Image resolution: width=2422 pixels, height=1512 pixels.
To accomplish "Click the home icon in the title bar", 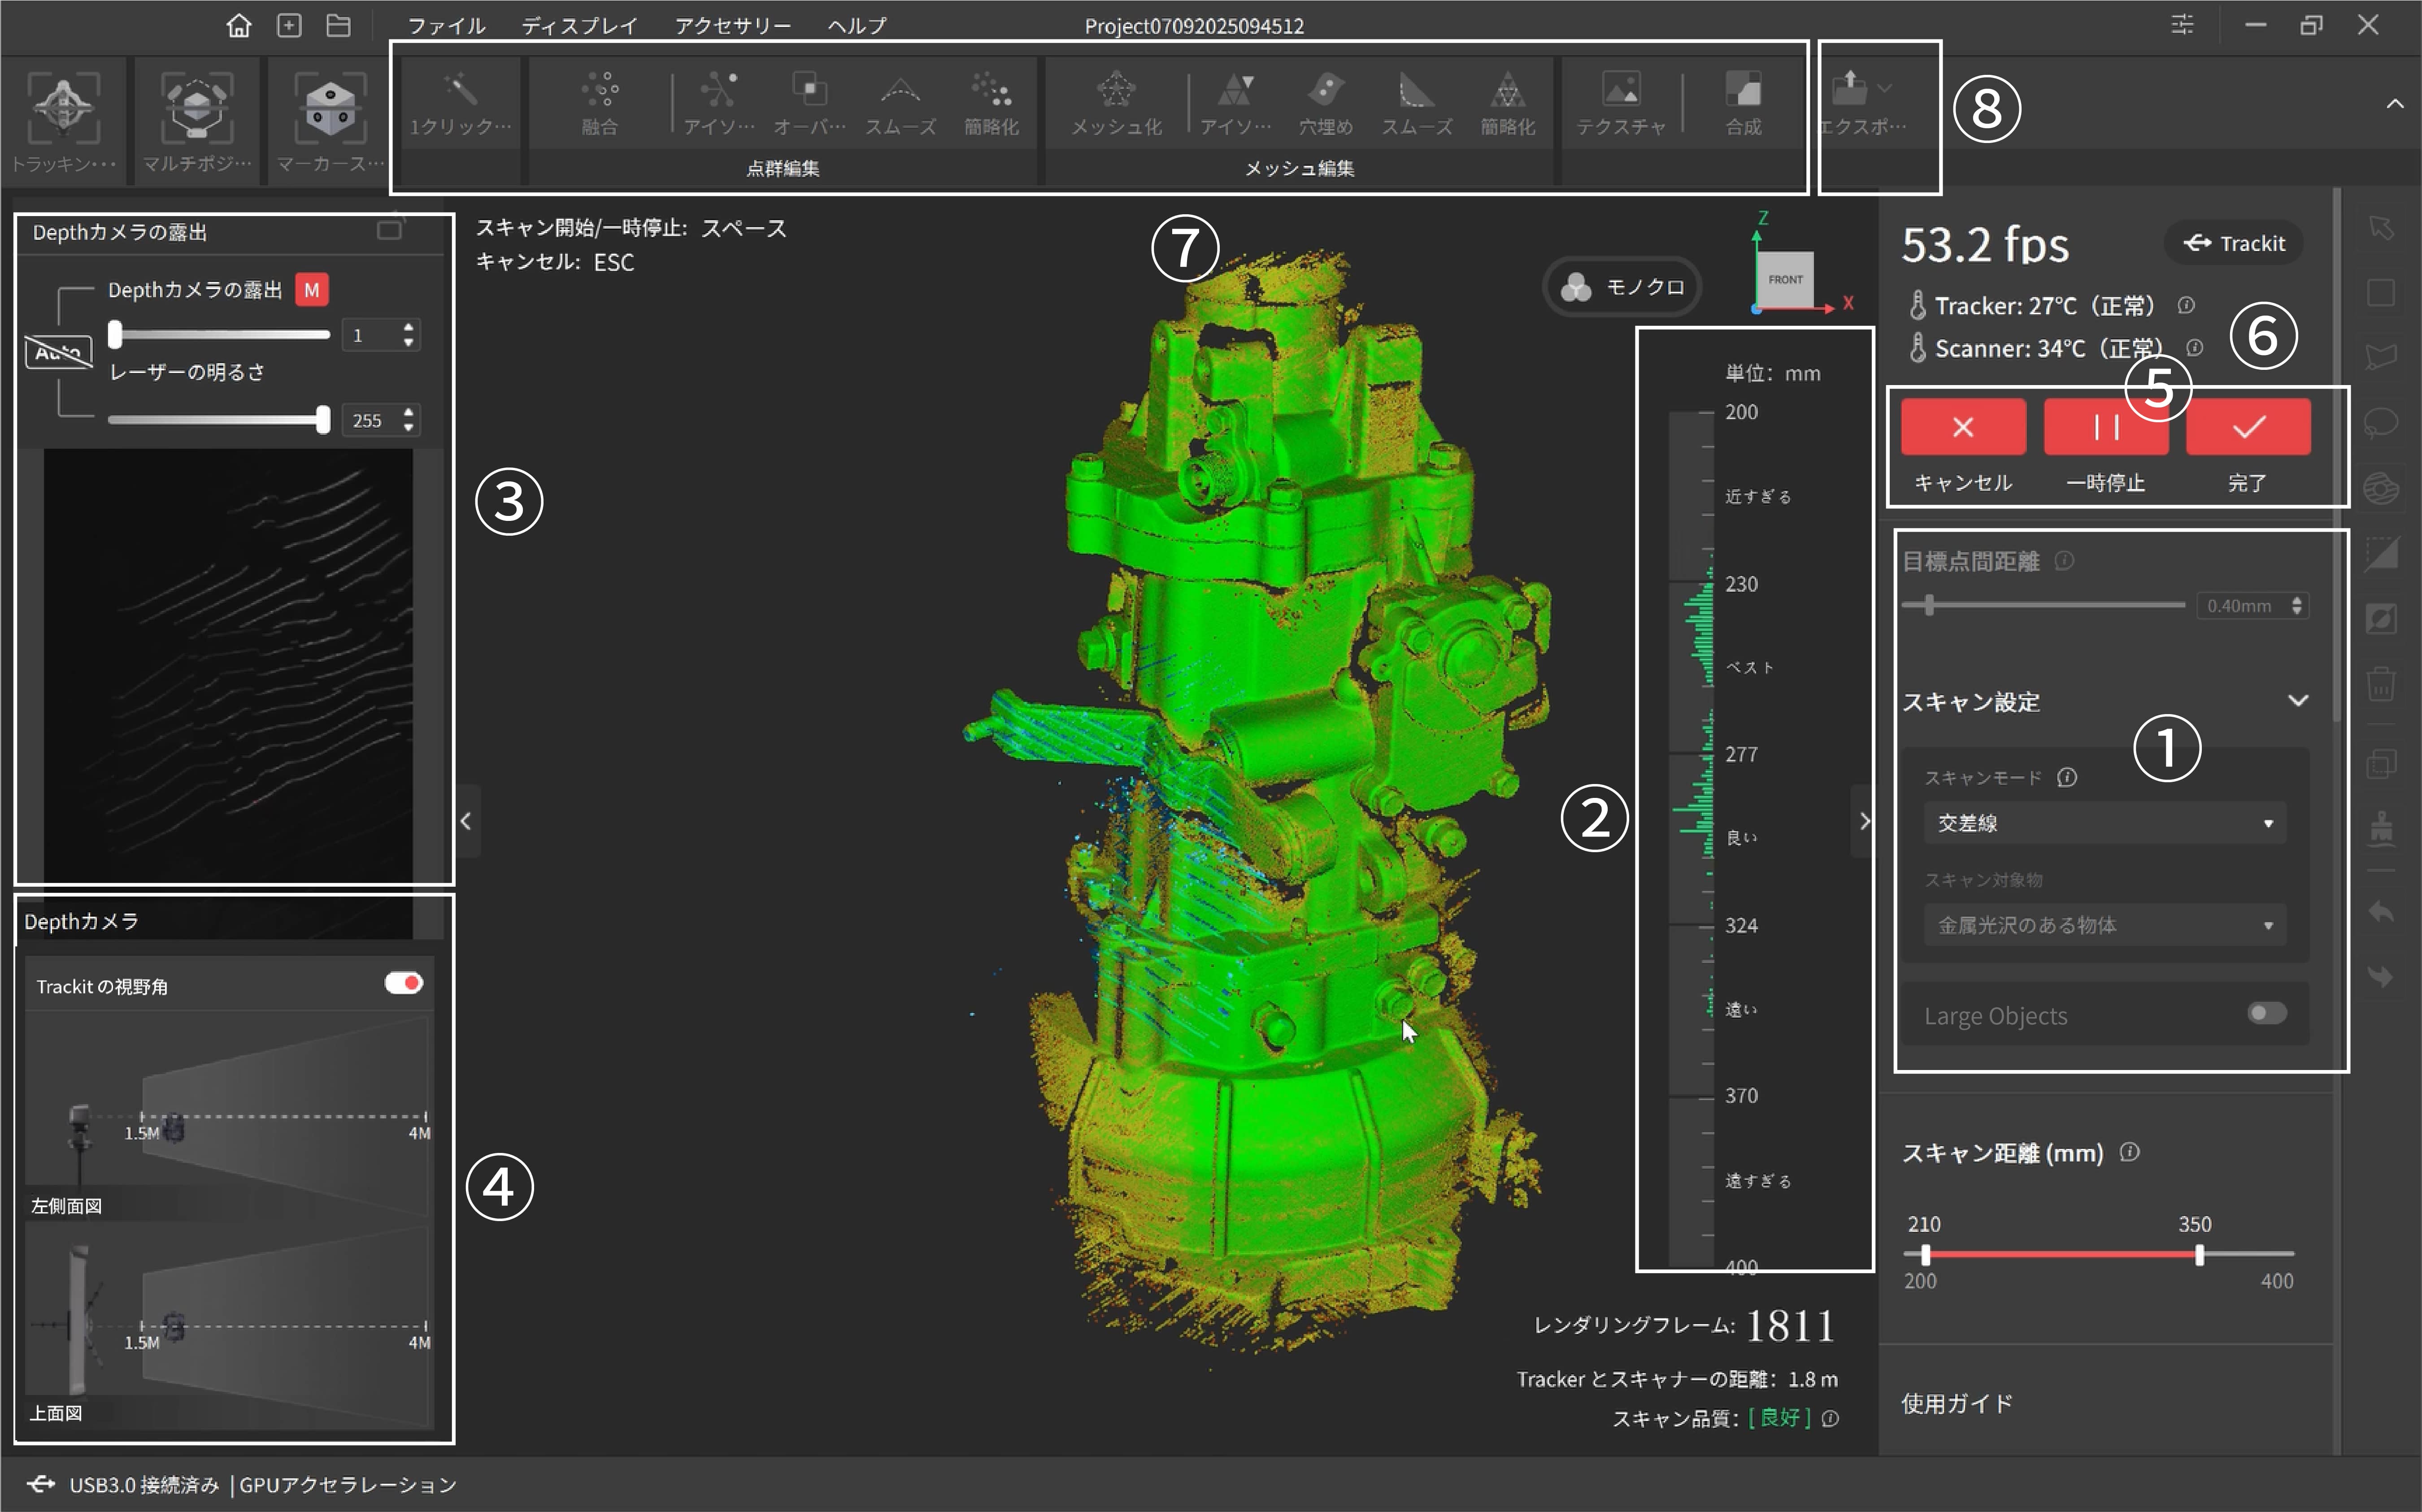I will point(238,25).
